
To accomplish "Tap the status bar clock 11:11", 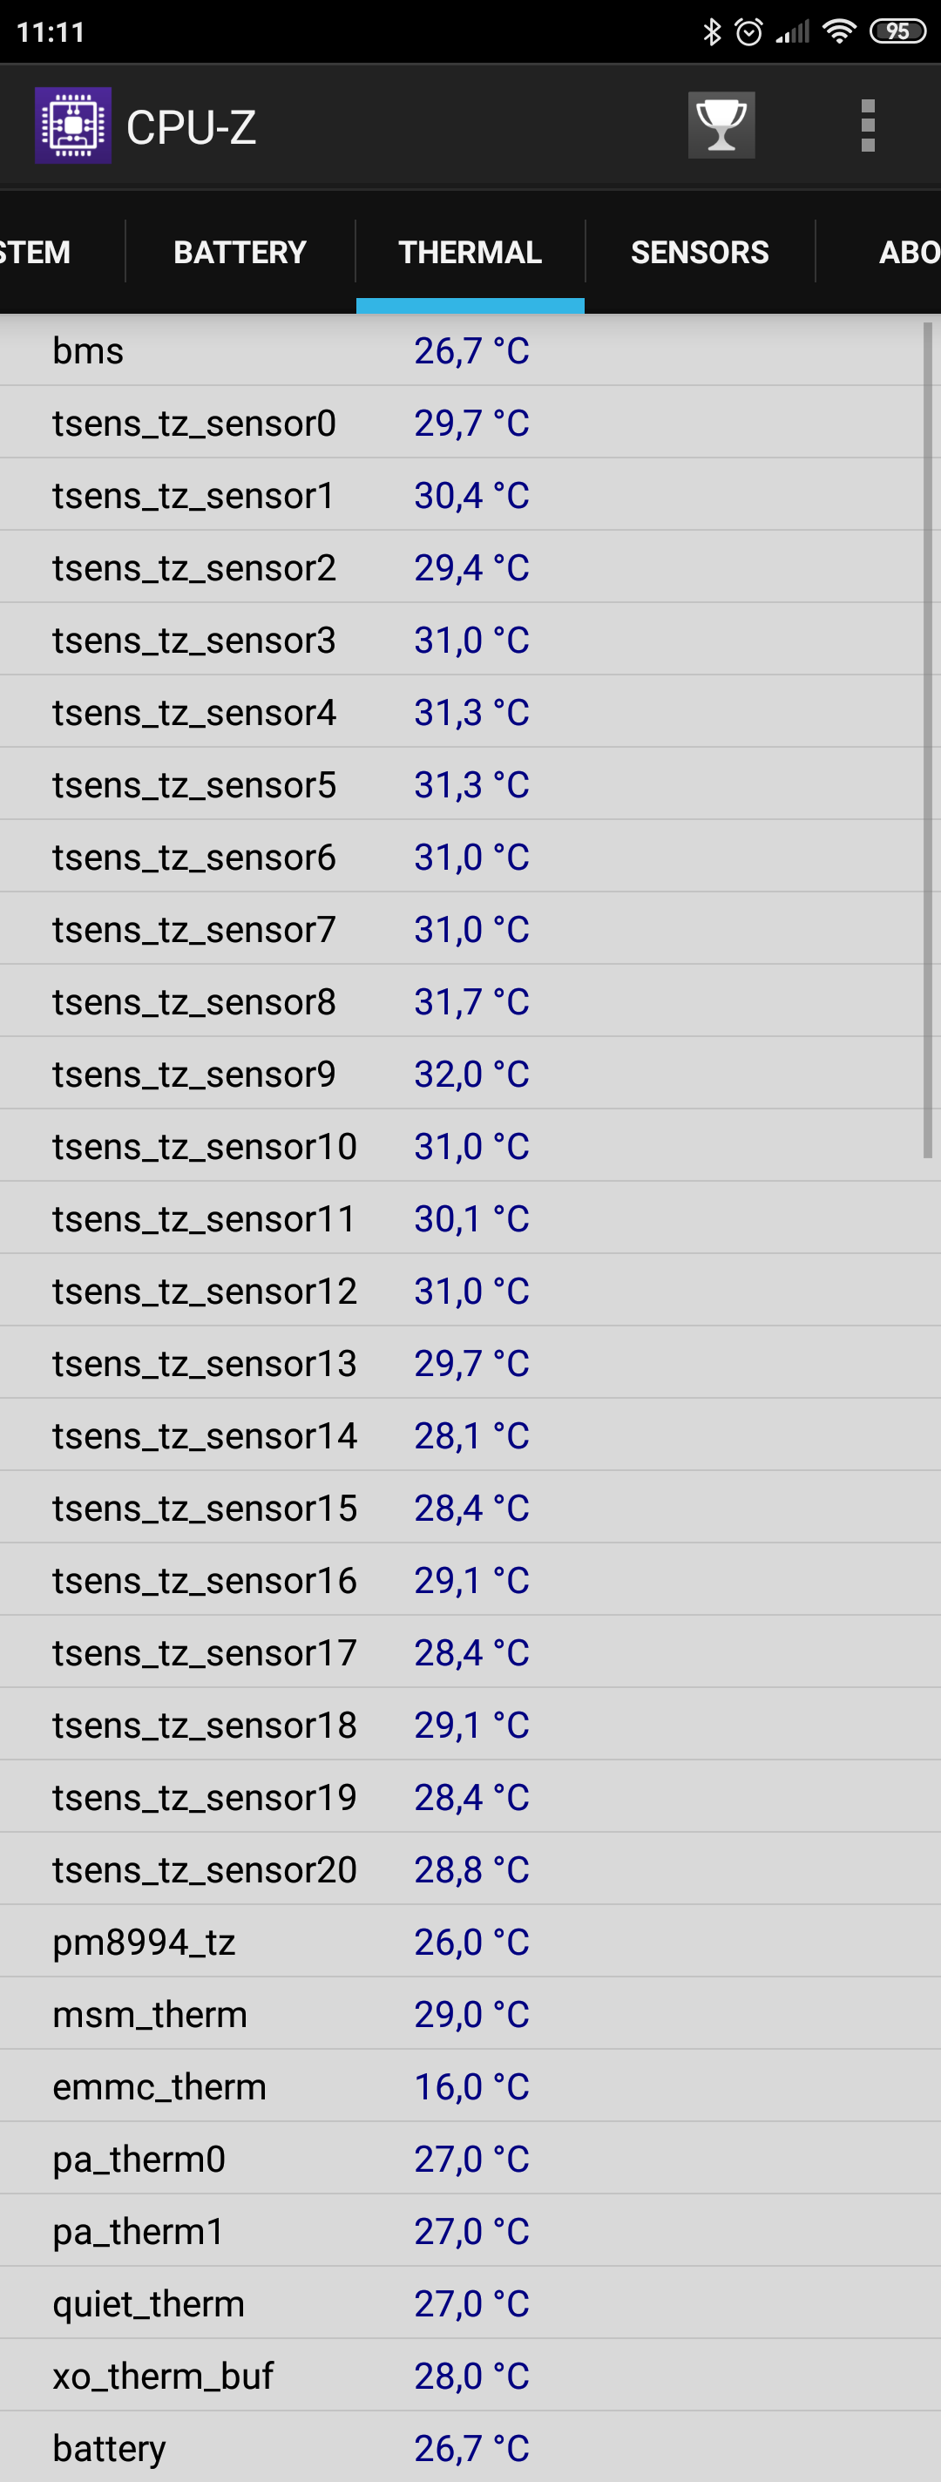I will coord(51,31).
